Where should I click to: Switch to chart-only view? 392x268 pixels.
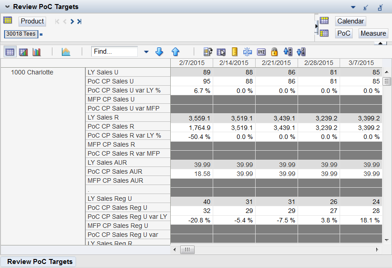[37, 52]
